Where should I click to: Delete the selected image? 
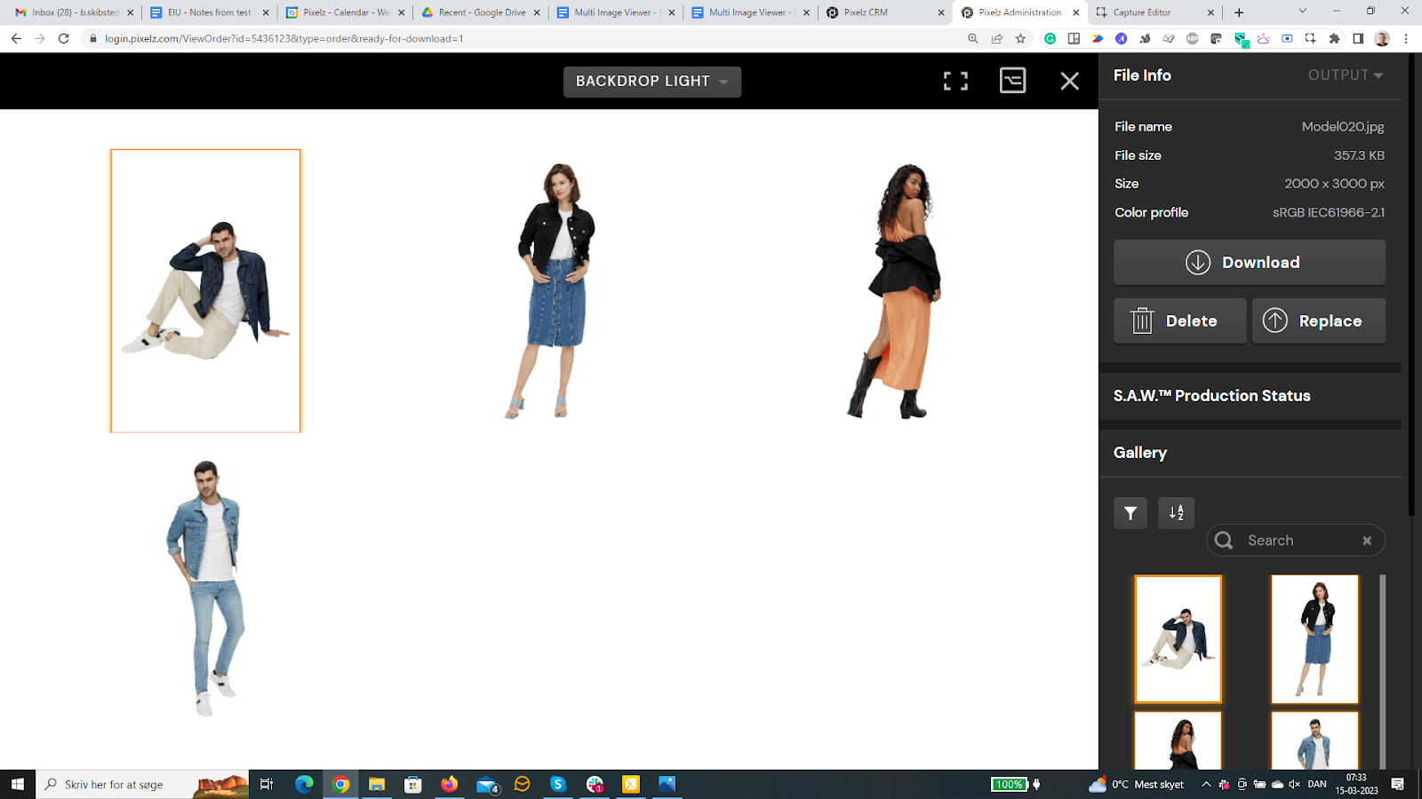1179,320
